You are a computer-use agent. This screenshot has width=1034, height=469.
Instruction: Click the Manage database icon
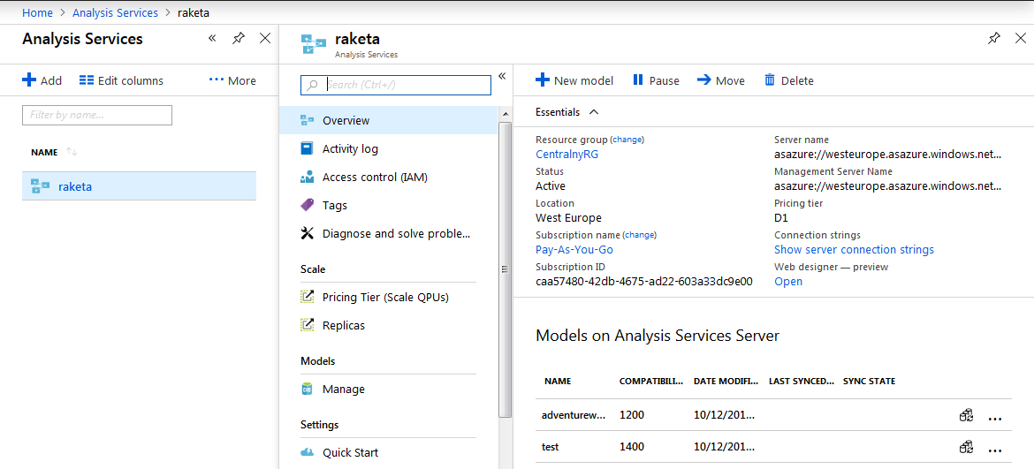(x=307, y=390)
